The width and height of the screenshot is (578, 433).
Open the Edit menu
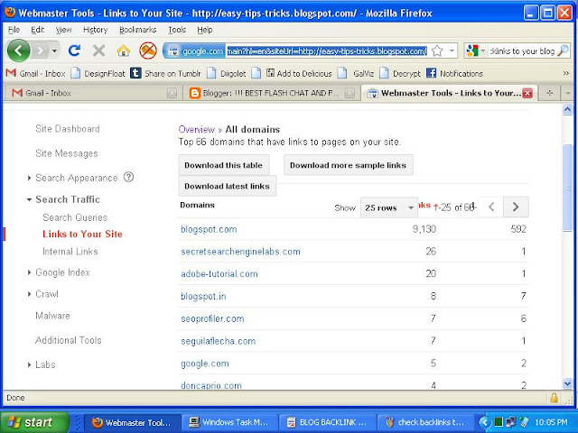coord(37,30)
